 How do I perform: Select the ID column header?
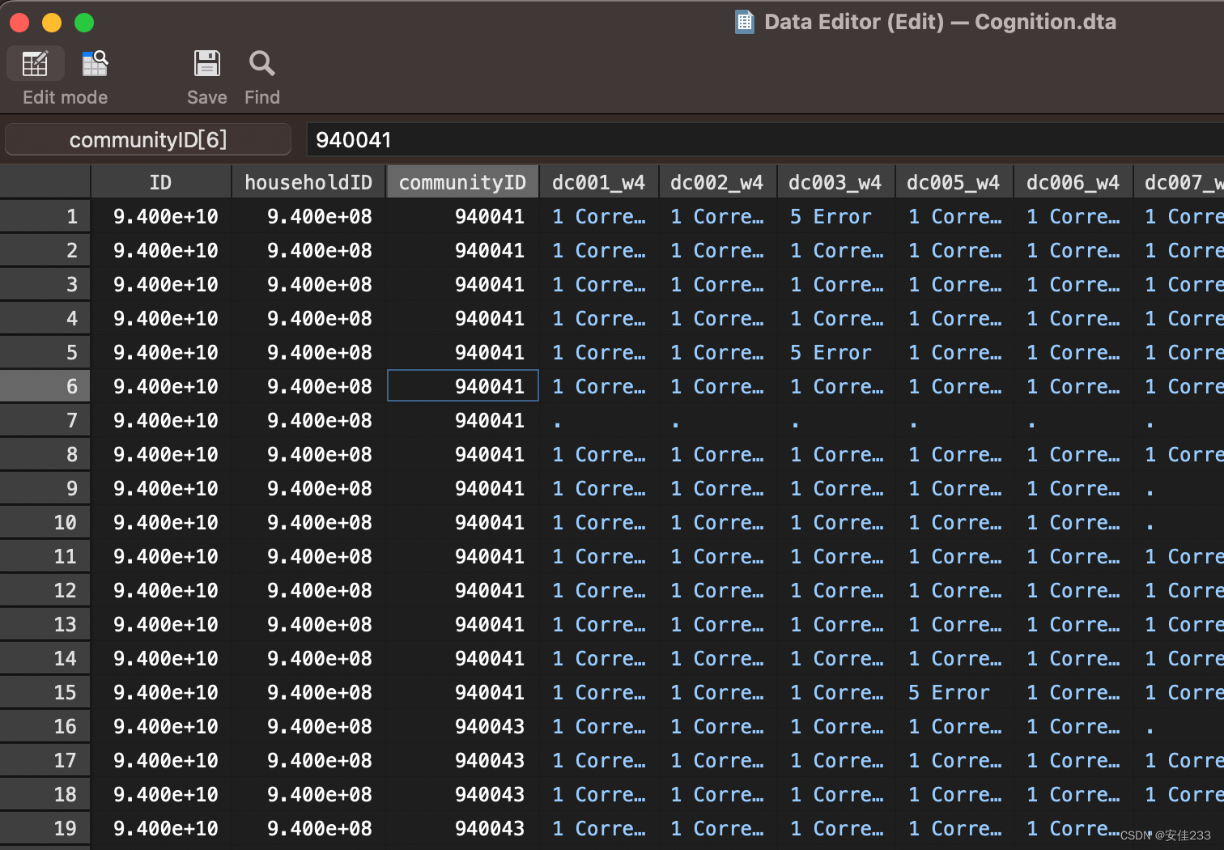click(x=160, y=182)
